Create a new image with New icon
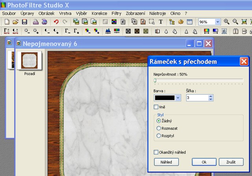 coord(7,22)
